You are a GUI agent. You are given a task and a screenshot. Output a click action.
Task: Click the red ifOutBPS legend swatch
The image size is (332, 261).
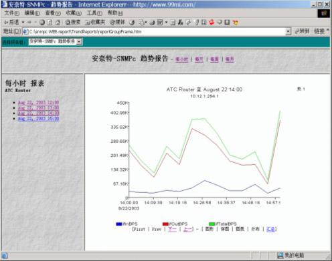point(165,224)
